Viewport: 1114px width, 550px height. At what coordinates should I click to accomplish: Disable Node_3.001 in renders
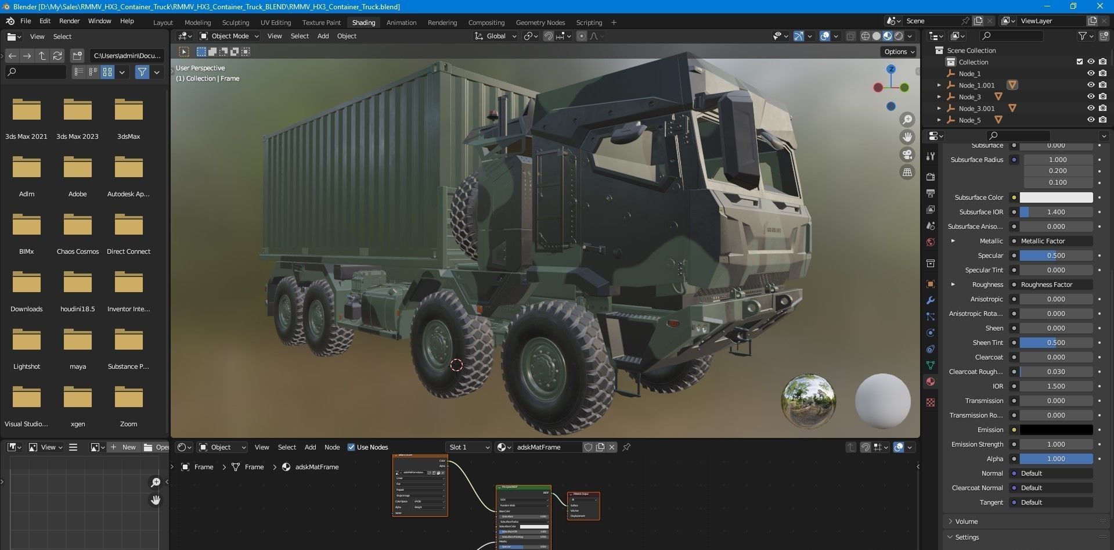coord(1102,108)
